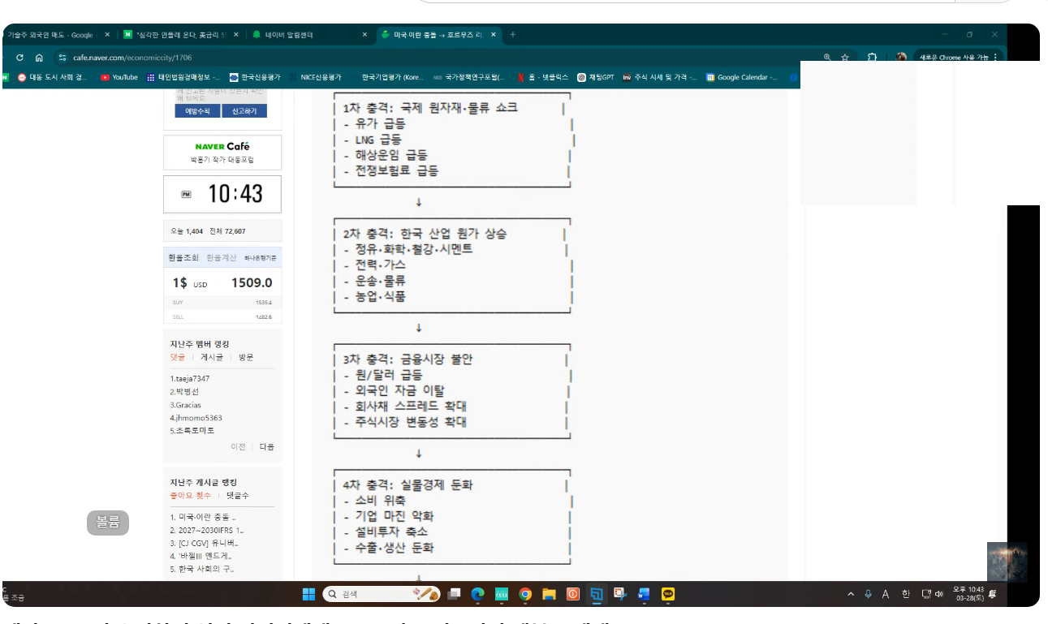The image size is (1048, 624).
Task: Click the 예방수칙 button
Action: [197, 111]
